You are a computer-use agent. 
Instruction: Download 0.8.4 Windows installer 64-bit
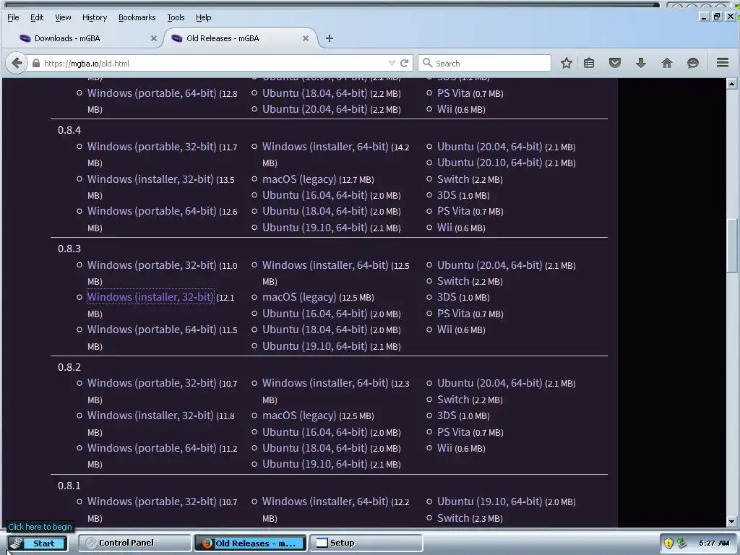tap(325, 147)
